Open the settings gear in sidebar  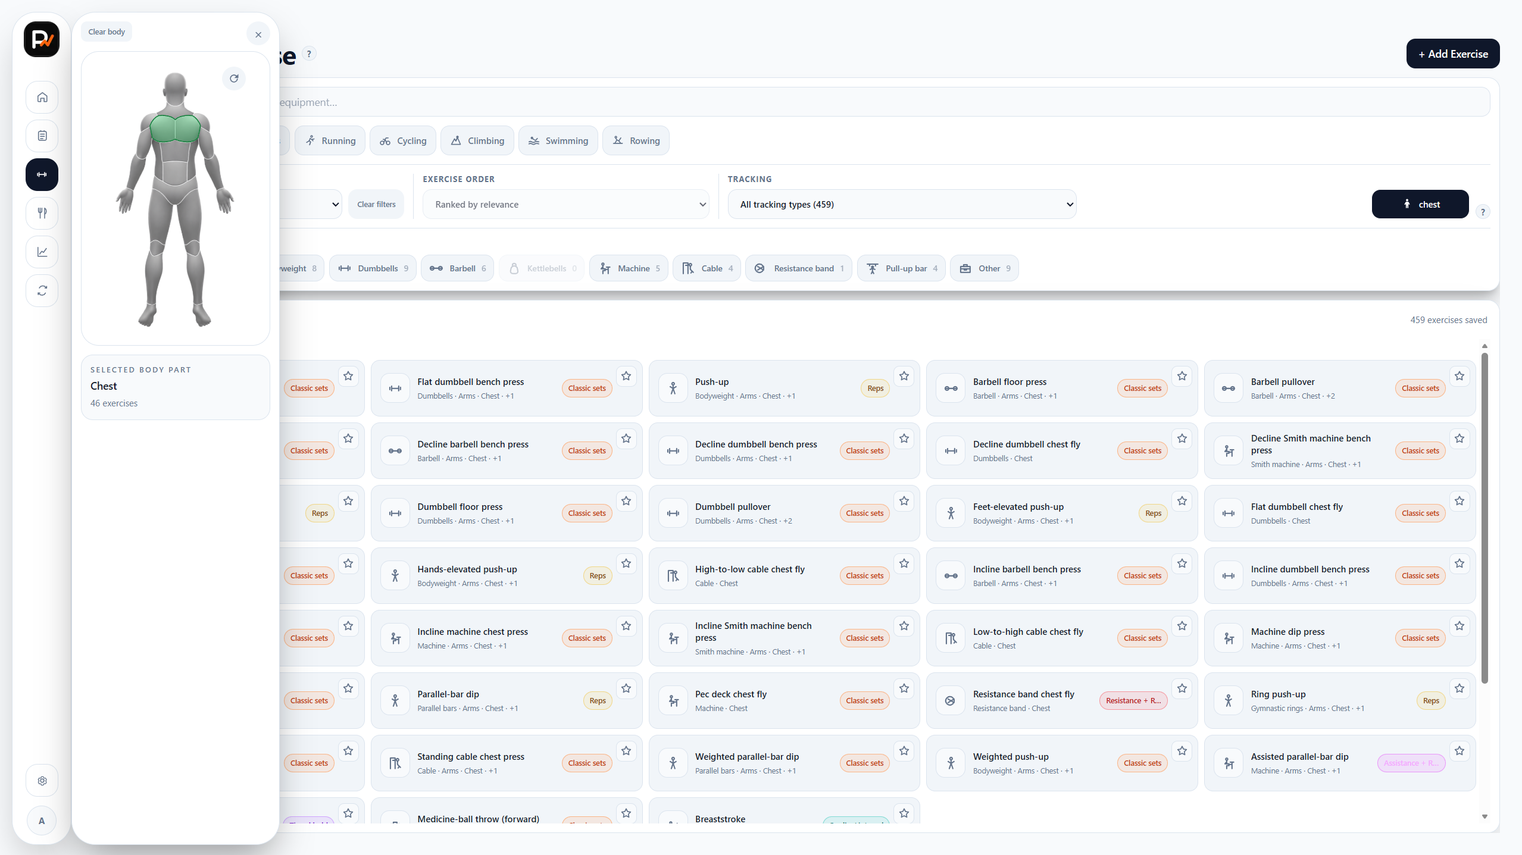coord(42,781)
